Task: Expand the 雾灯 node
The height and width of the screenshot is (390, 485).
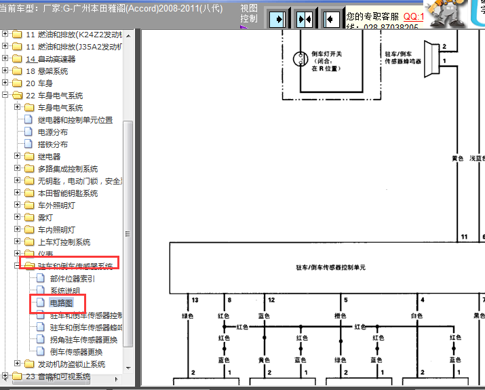Action: (x=18, y=217)
